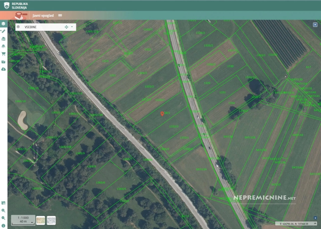Click the Javni vpogled title
321x229 pixels.
[43, 15]
